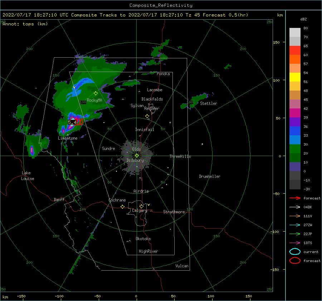Viewport: 322px width, 301px height.
Task: Click the Cochrane label
Action: (x=117, y=200)
